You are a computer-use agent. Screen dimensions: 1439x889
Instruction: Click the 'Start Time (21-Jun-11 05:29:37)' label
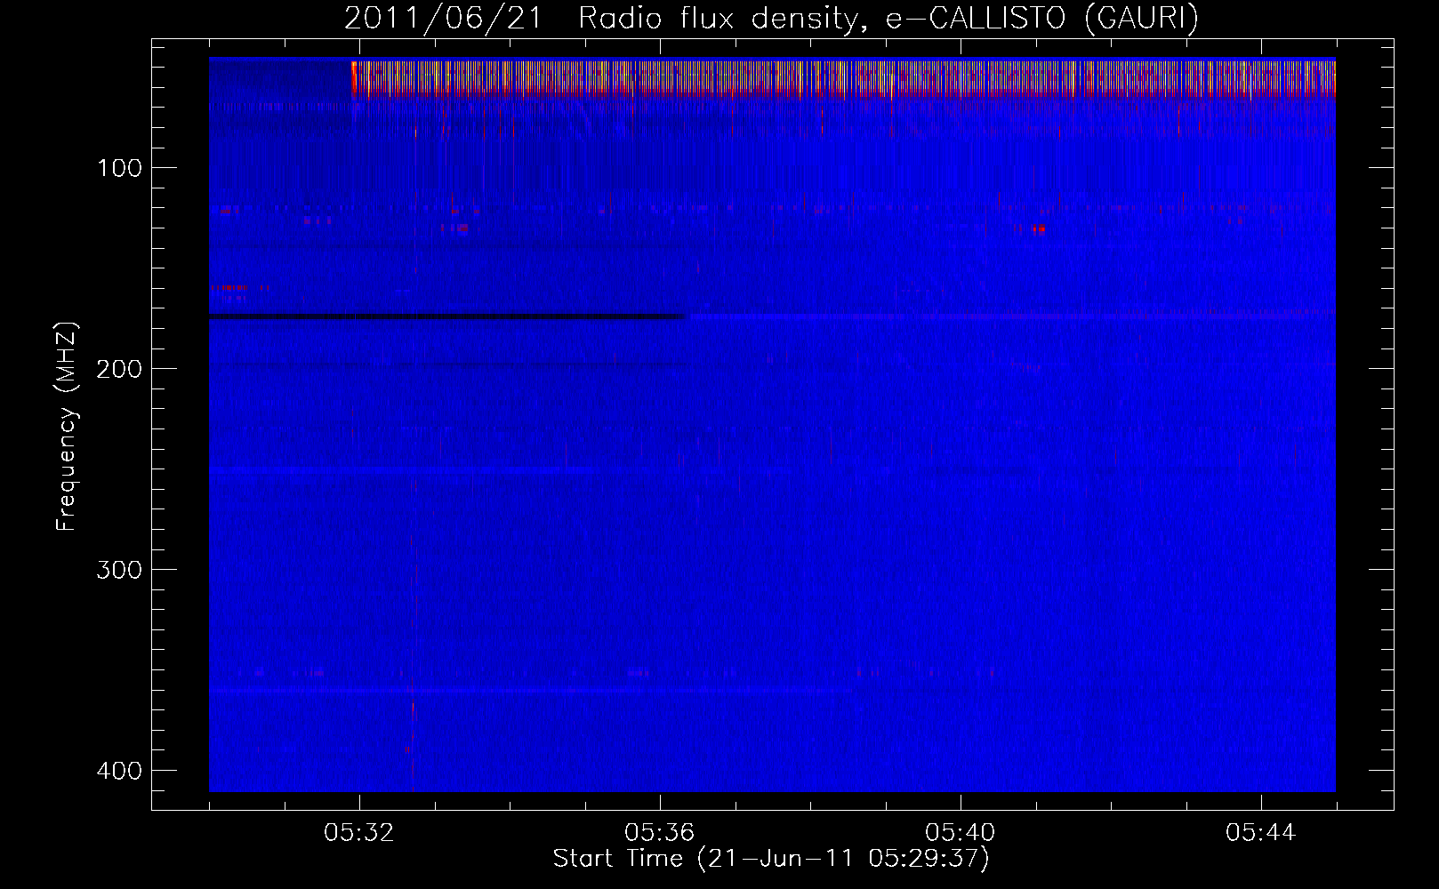(771, 859)
